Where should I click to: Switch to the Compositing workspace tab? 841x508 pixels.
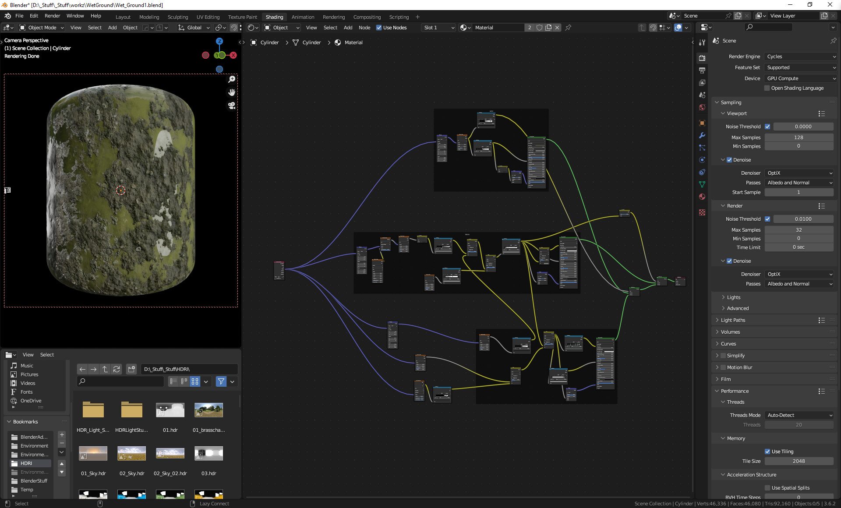[367, 17]
